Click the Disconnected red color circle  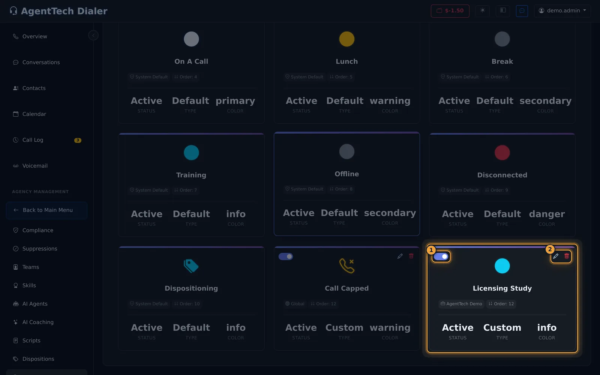pyautogui.click(x=502, y=153)
